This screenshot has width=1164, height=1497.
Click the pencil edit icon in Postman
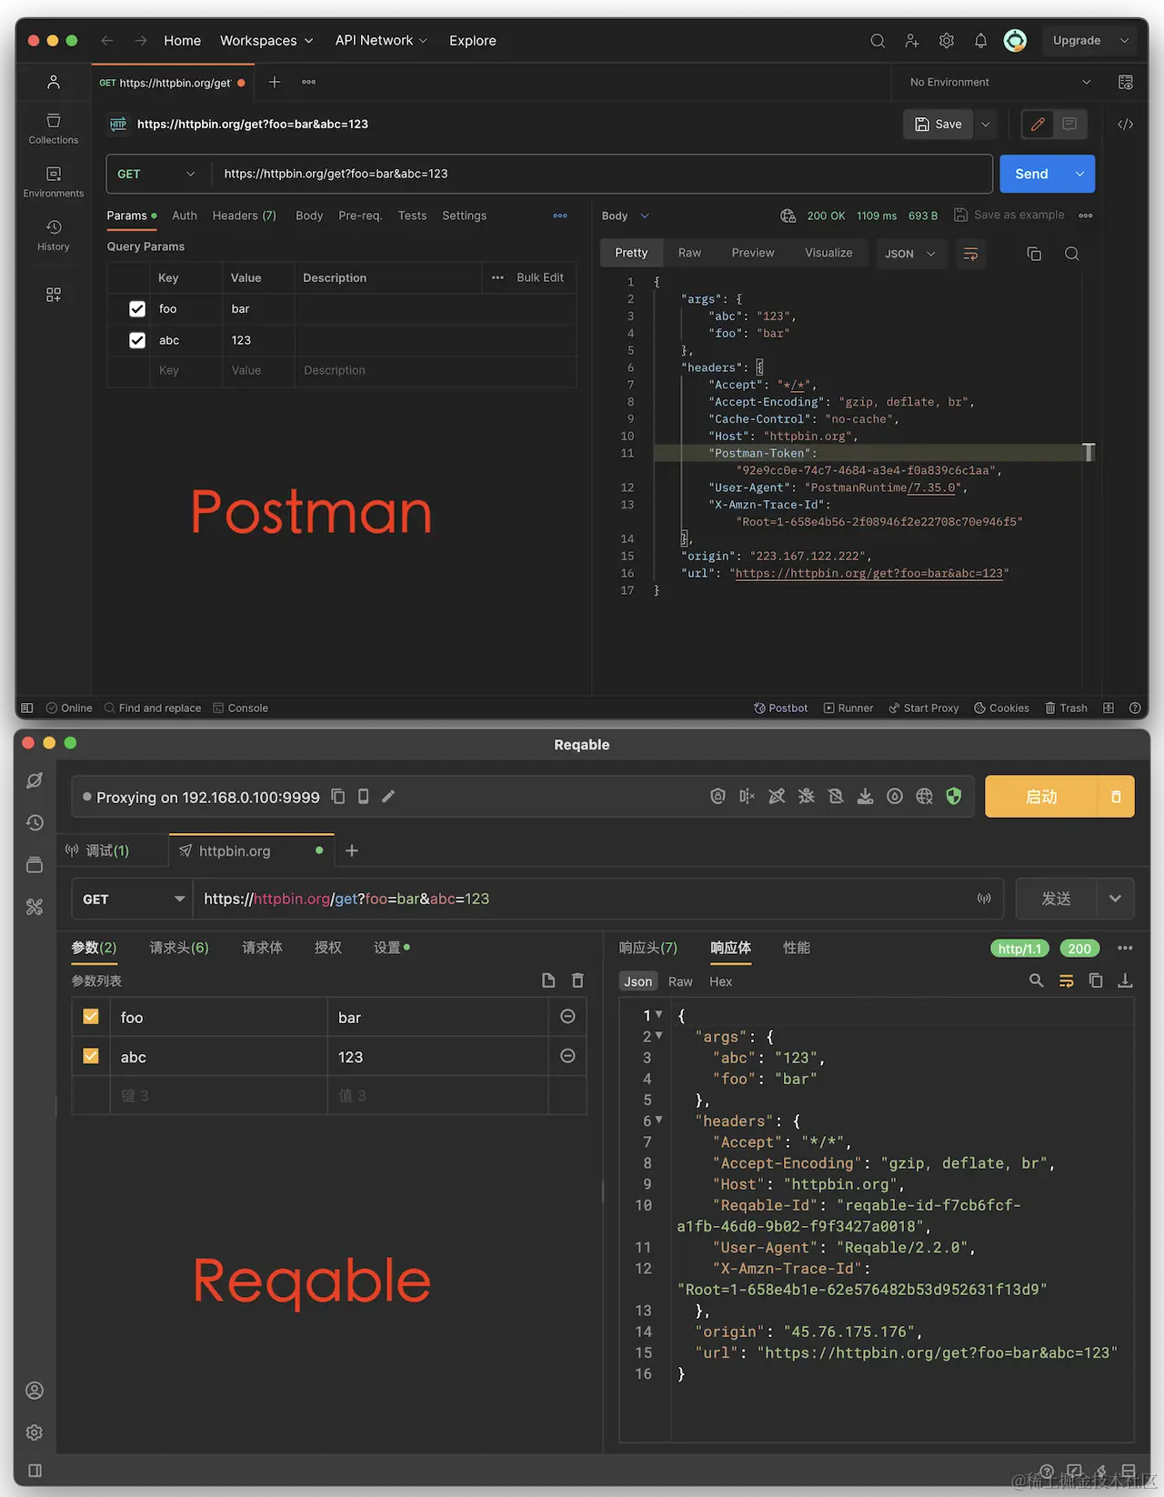(1038, 125)
